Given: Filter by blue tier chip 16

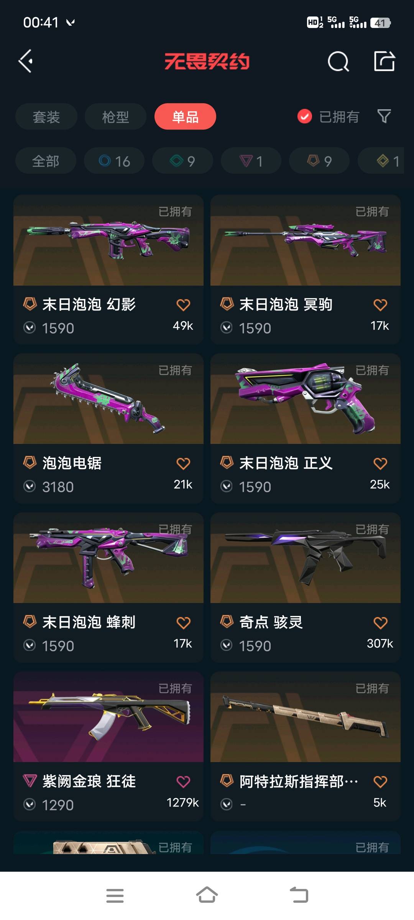Looking at the screenshot, I should (x=114, y=161).
